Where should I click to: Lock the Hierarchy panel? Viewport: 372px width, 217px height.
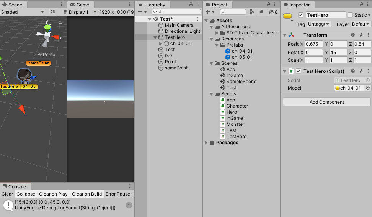coord(191,4)
